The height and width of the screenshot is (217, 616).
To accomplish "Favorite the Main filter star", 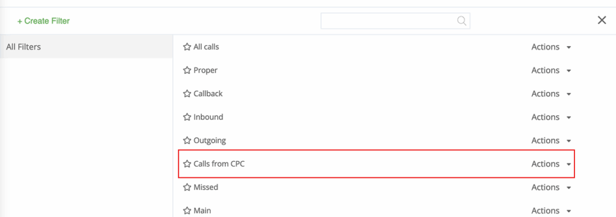I will click(x=187, y=211).
